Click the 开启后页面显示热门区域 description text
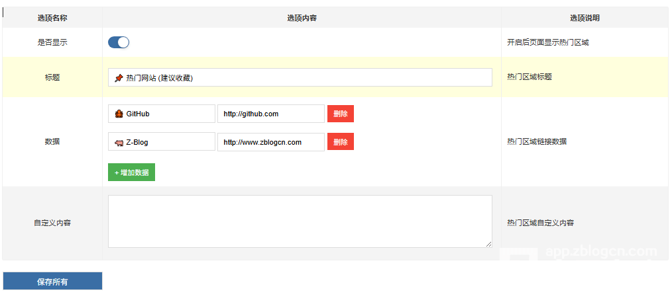The image size is (672, 304). pos(547,42)
